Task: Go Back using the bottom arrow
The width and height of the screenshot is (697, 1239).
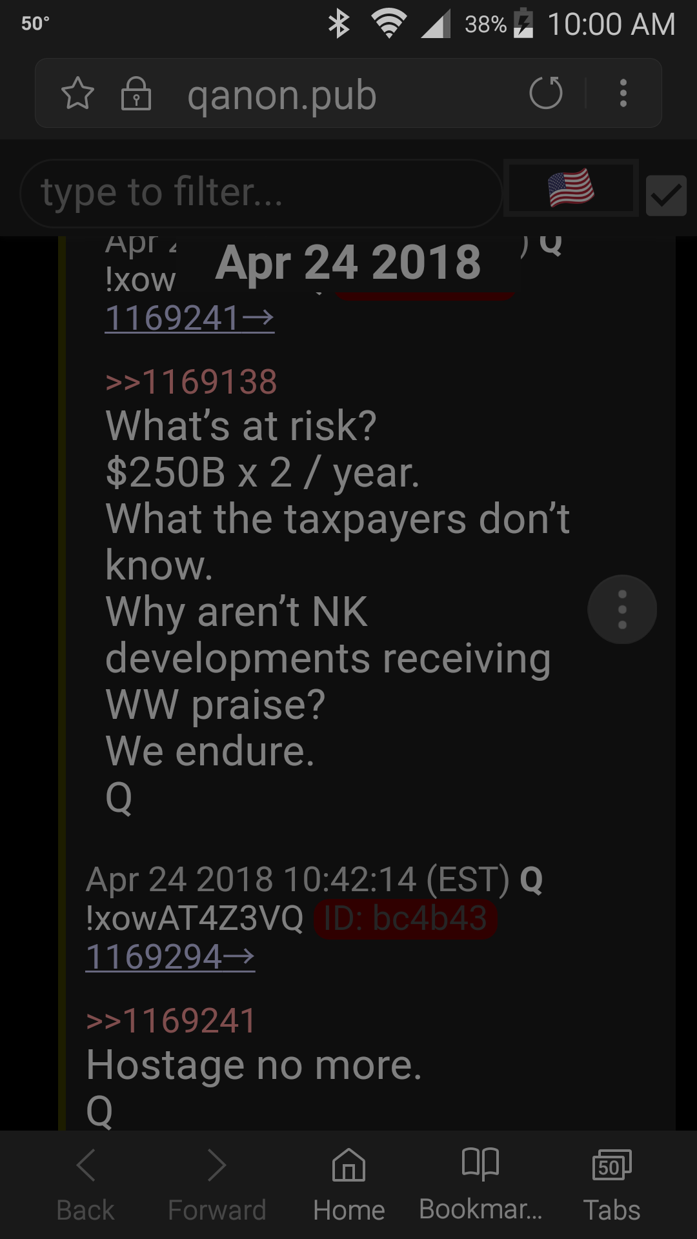Action: tap(85, 1185)
